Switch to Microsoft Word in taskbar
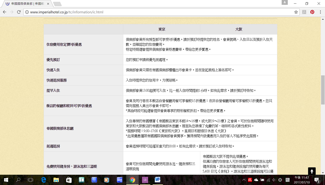Screen dimensions: 325x185 point(157,180)
